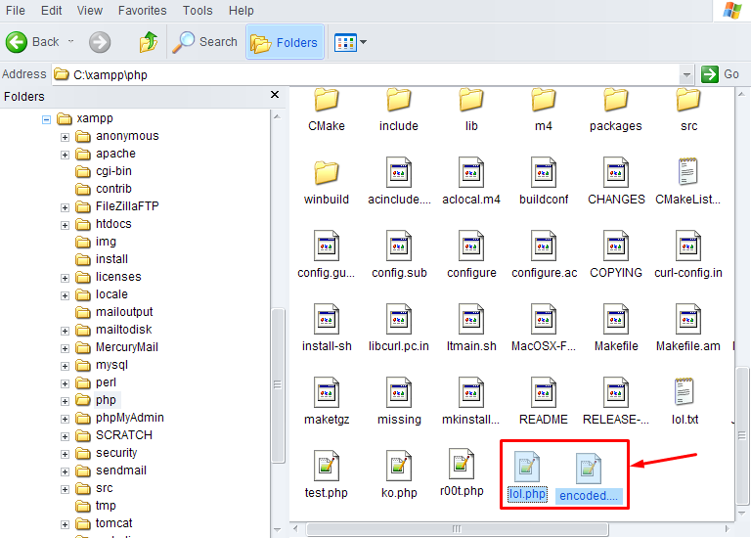This screenshot has width=751, height=538.
Task: Select the winbuild folder icon
Action: pyautogui.click(x=327, y=172)
